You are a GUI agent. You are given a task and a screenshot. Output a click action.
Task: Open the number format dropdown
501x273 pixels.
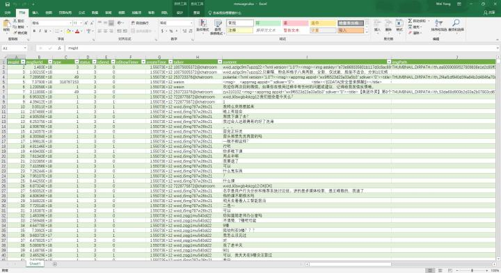coord(191,23)
